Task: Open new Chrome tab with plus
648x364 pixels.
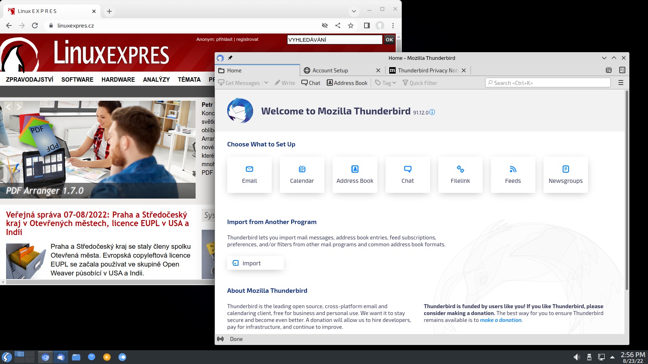Action: [x=109, y=11]
